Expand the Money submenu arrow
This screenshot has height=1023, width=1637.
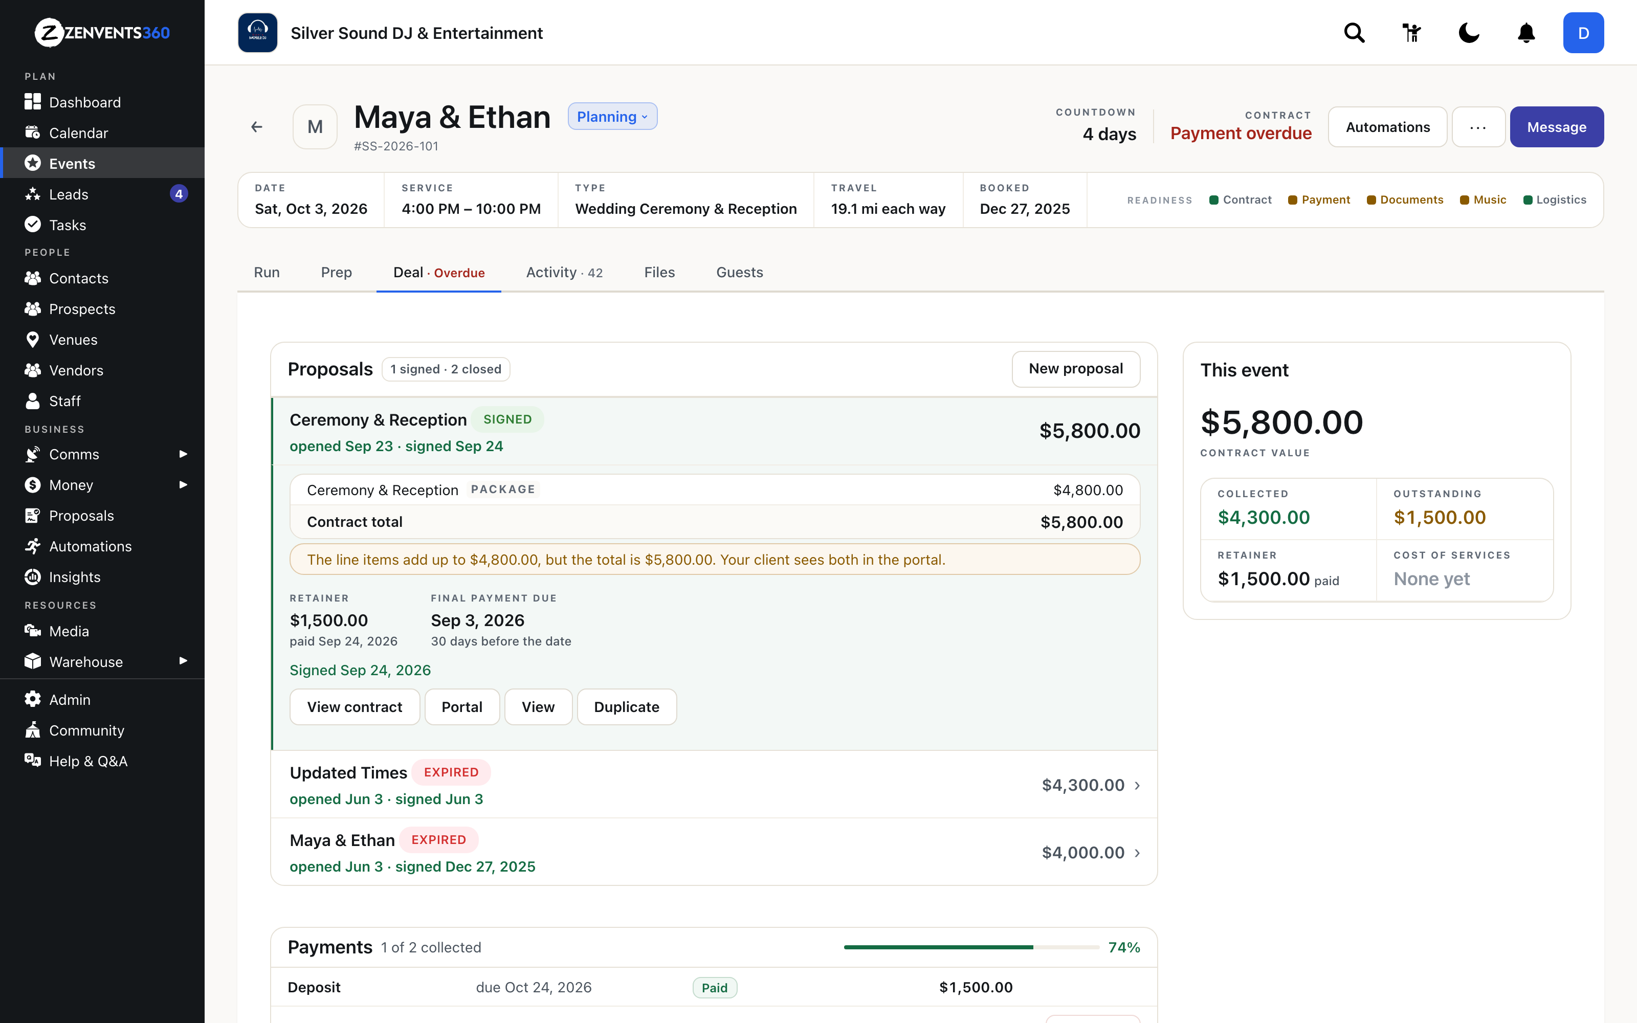(183, 484)
